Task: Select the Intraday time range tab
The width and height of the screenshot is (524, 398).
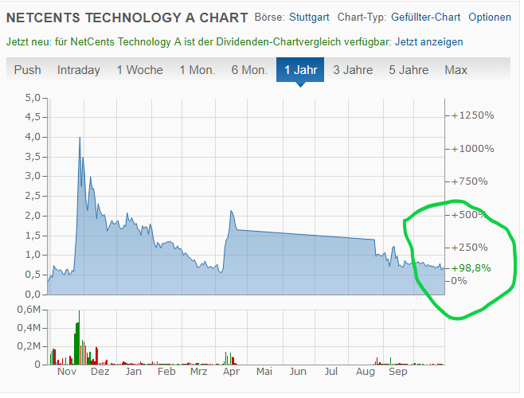Action: click(x=79, y=70)
